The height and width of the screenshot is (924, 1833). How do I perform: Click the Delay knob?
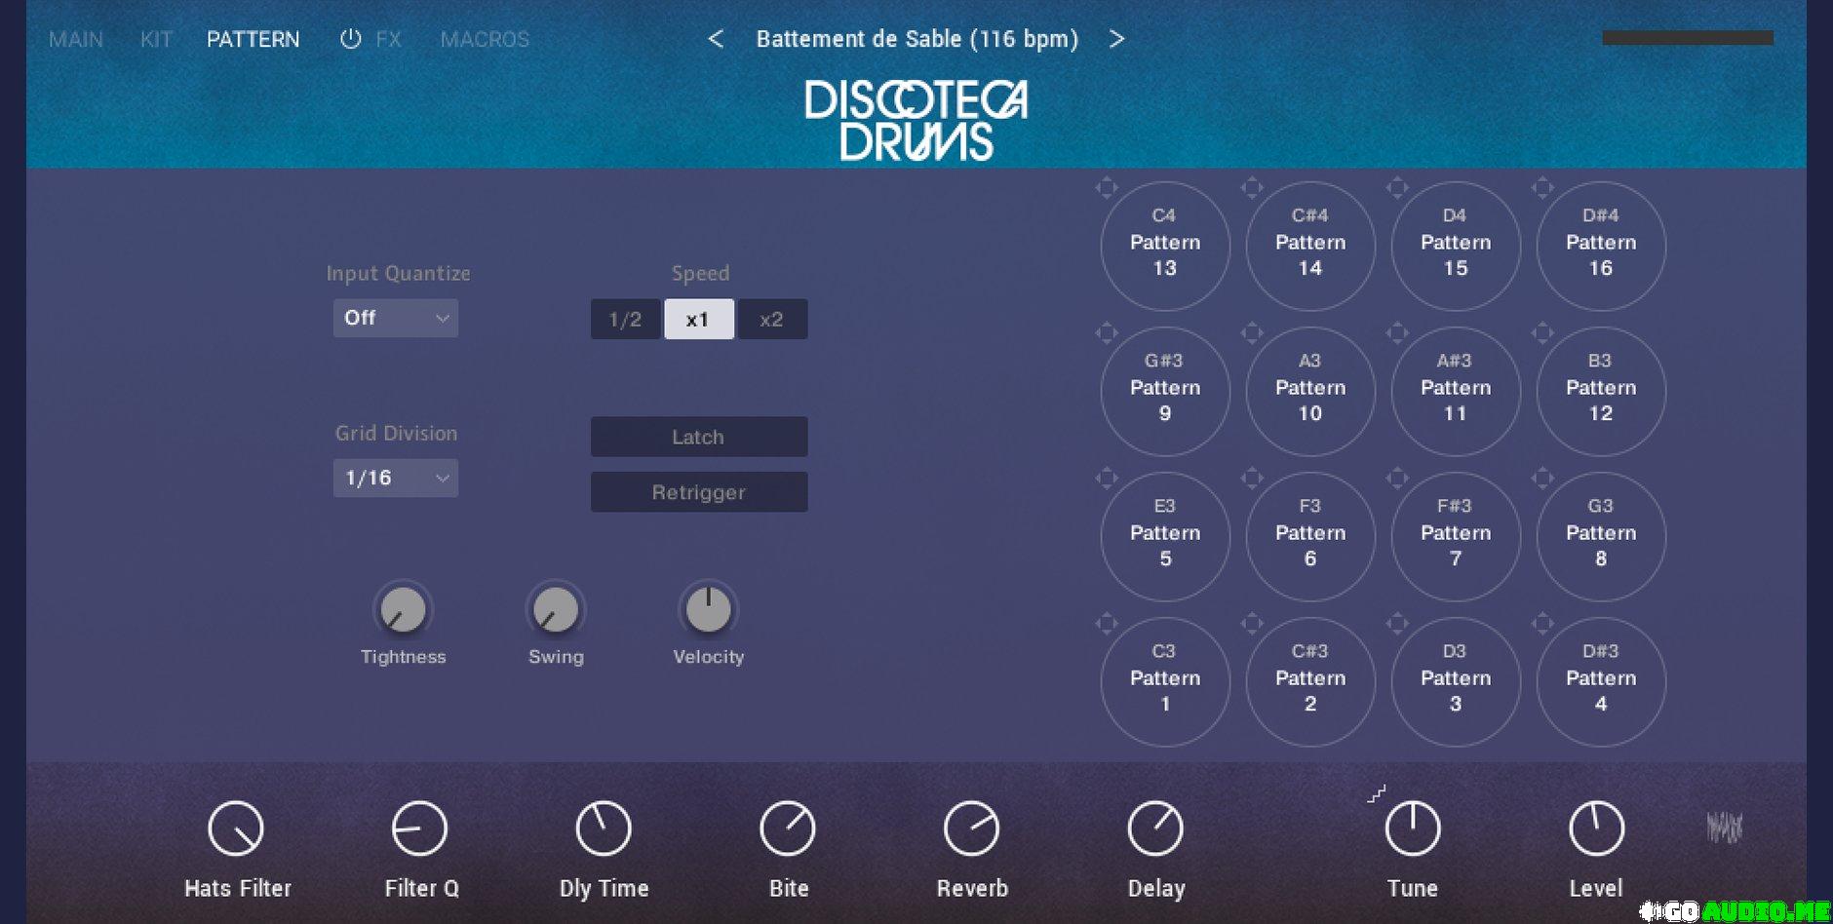pos(1155,828)
